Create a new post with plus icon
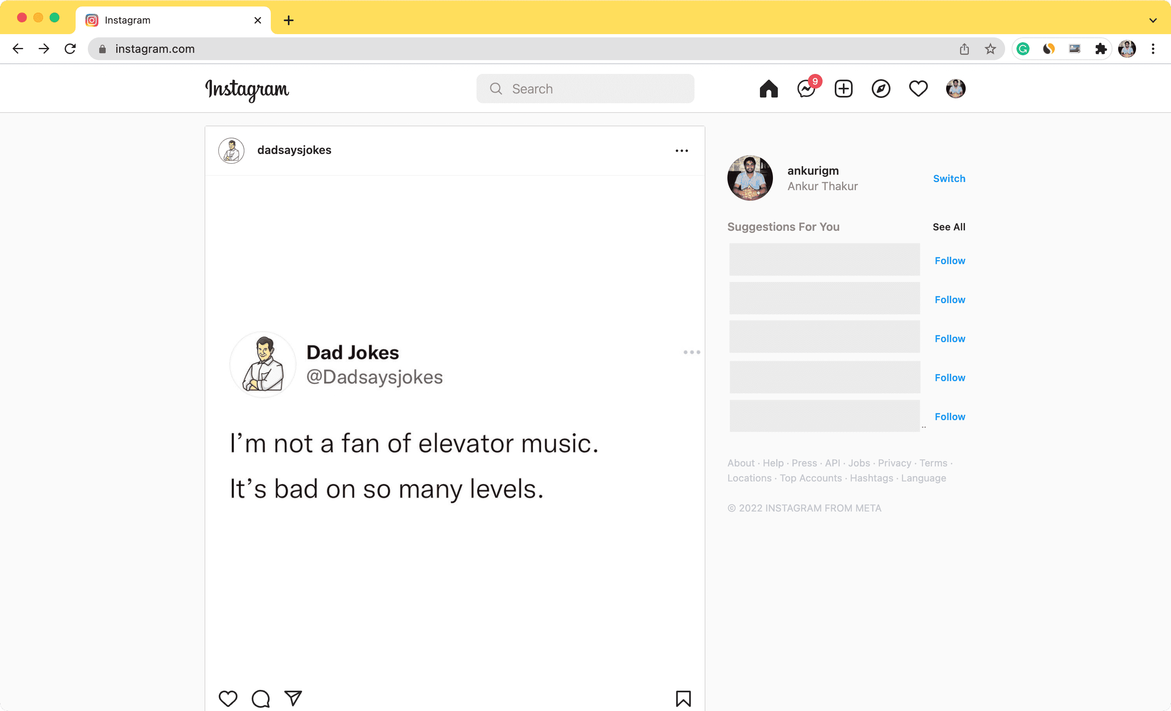 pyautogui.click(x=844, y=89)
